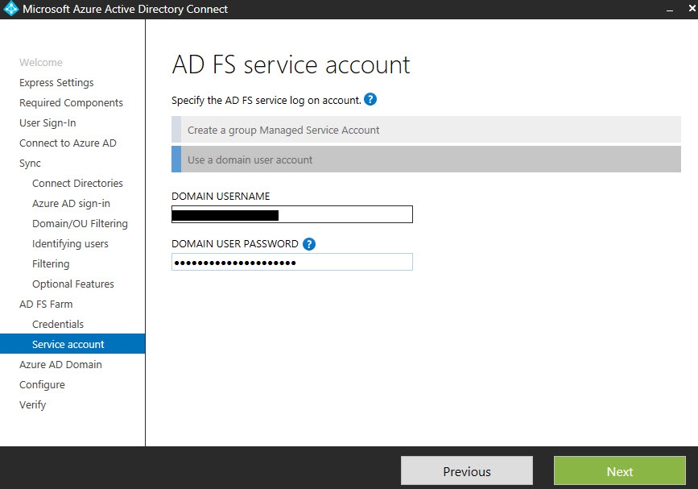Go to User Sign-In step
698x489 pixels.
[x=47, y=123]
